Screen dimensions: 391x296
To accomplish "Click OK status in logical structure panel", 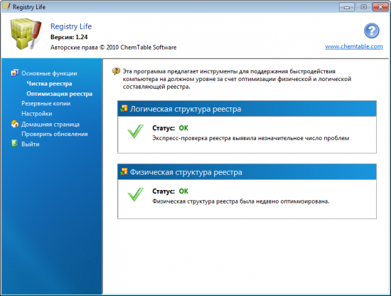I will (183, 128).
